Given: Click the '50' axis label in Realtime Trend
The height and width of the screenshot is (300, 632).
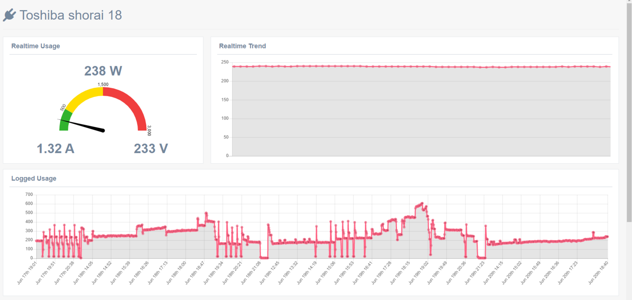Looking at the screenshot, I should (226, 137).
